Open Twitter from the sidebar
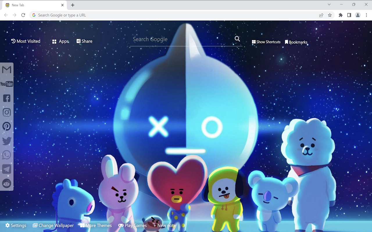372x232 pixels. tap(6, 140)
